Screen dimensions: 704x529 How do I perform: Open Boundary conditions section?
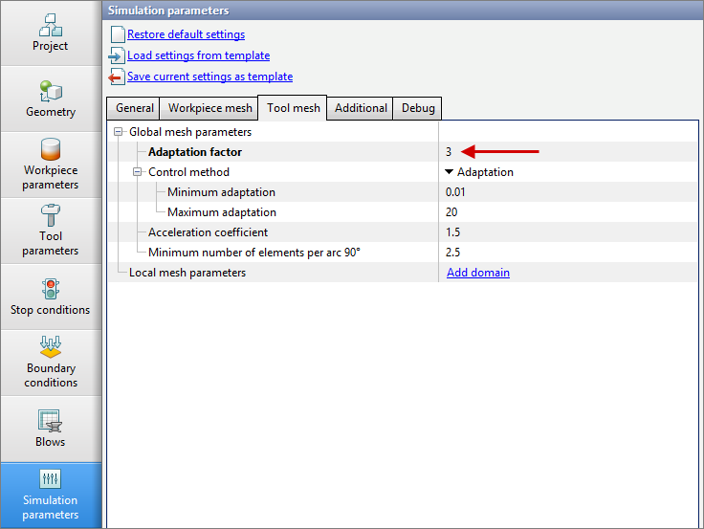51,347
